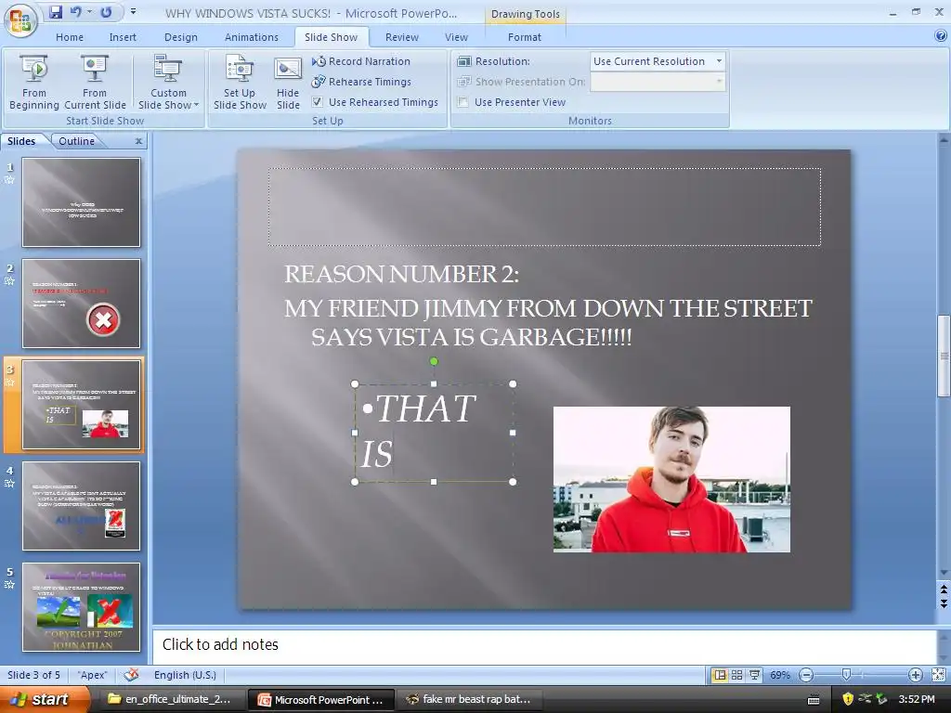Start slide show From Current Slide
Image resolution: width=951 pixels, height=713 pixels.
(95, 83)
